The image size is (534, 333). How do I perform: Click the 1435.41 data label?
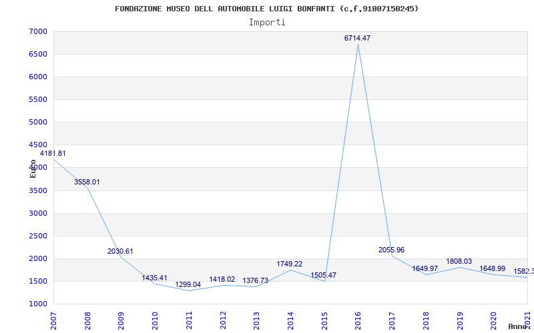click(x=154, y=278)
